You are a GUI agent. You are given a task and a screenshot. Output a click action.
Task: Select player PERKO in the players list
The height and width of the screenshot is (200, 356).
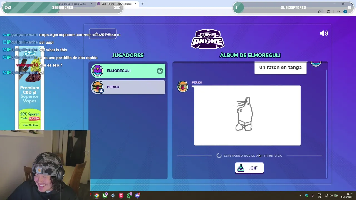click(x=128, y=87)
